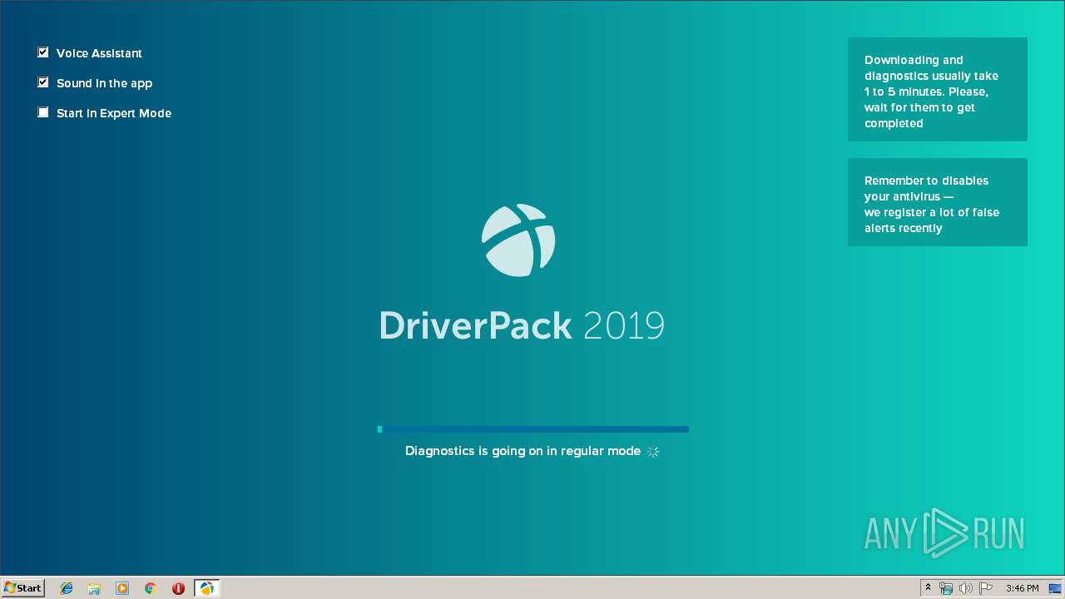
Task: Open the Action Center flag icon
Action: (986, 588)
